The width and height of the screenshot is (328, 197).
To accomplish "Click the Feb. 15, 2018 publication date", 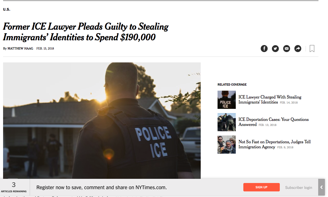I will [x=45, y=48].
